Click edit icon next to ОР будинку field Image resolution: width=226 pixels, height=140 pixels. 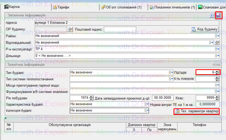click(70, 29)
